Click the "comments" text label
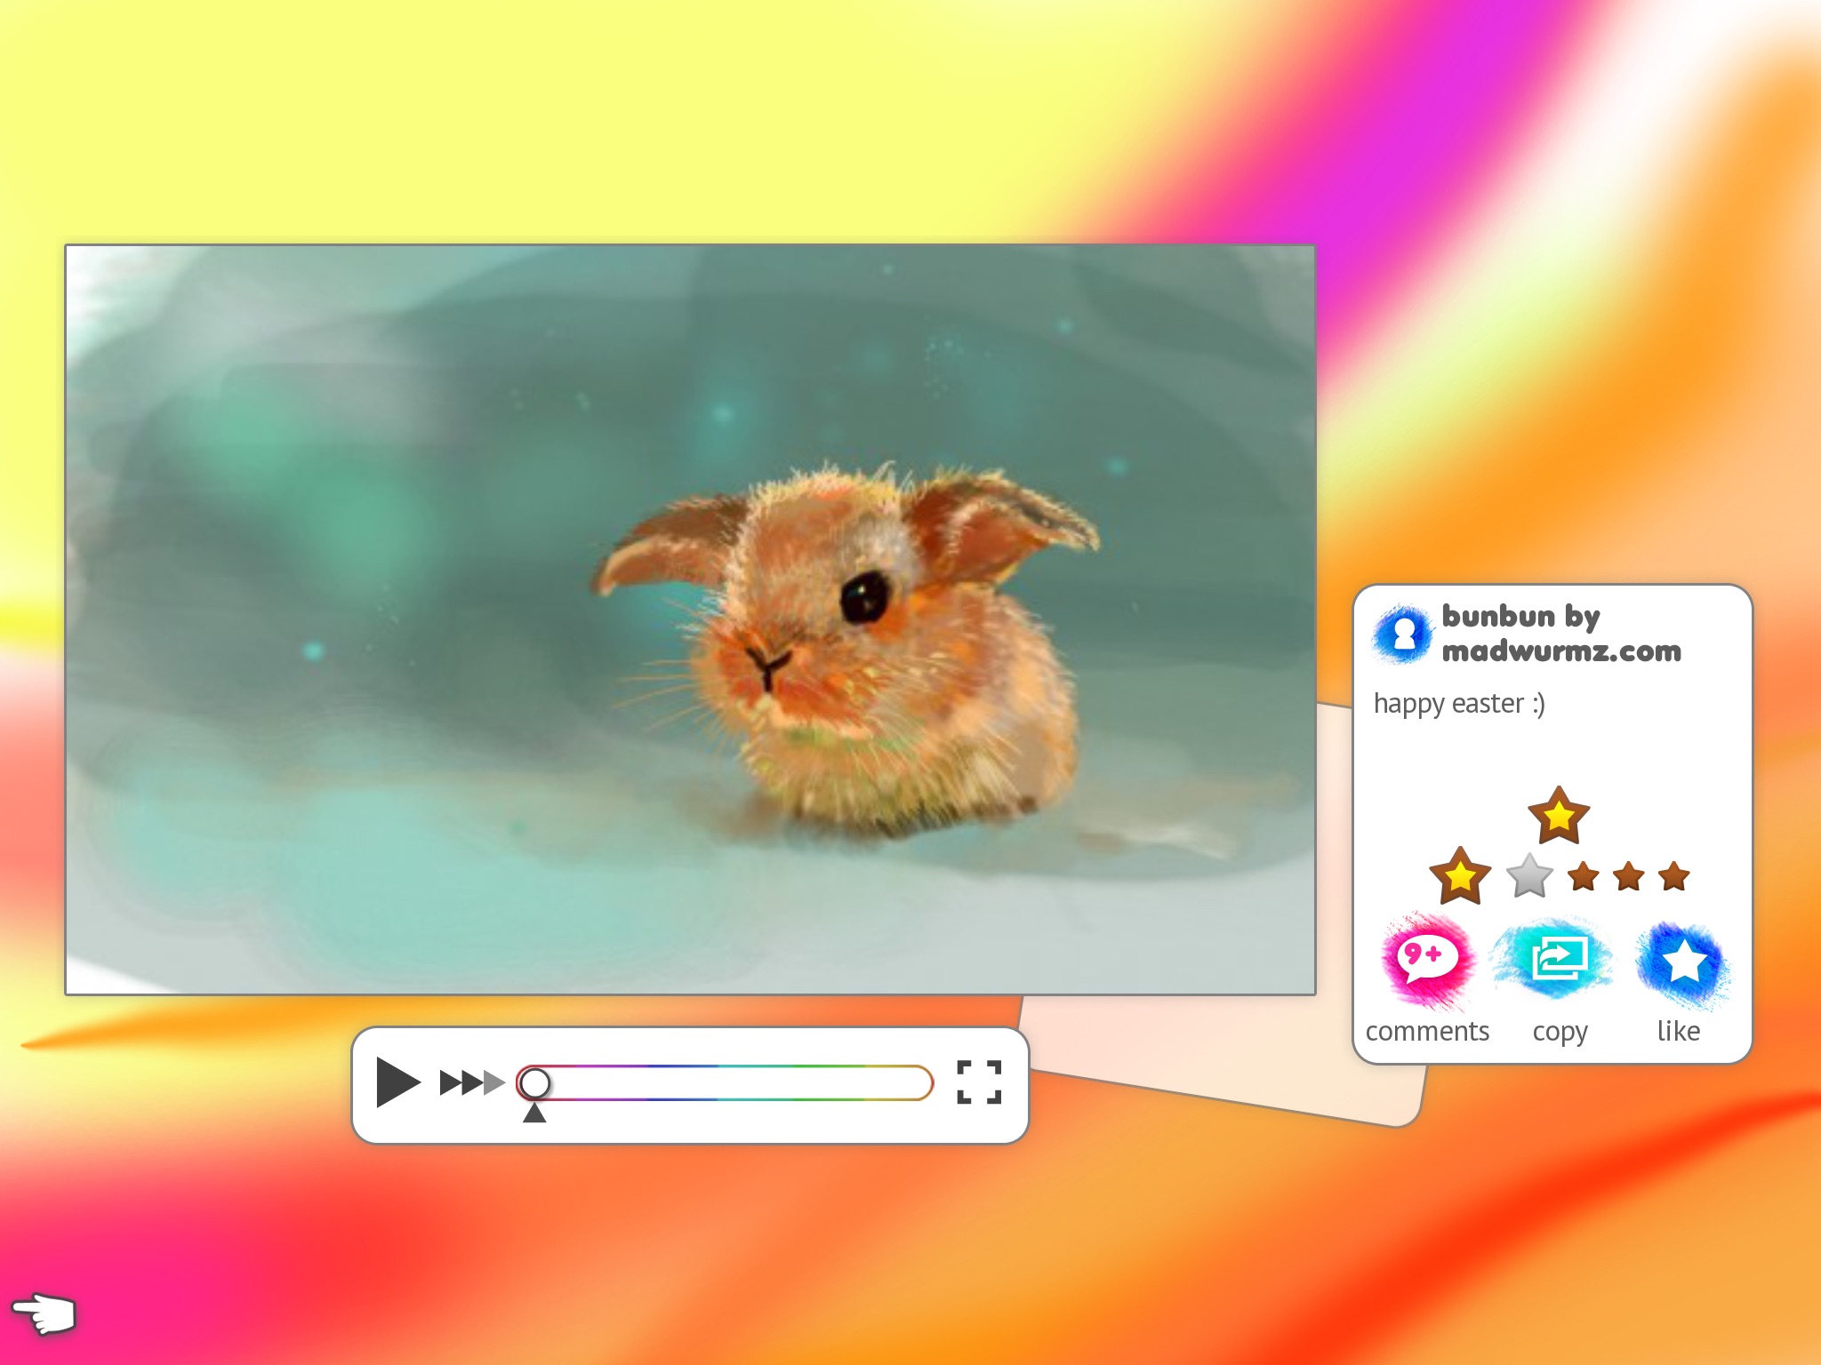Image resolution: width=1821 pixels, height=1365 pixels. [x=1427, y=1031]
